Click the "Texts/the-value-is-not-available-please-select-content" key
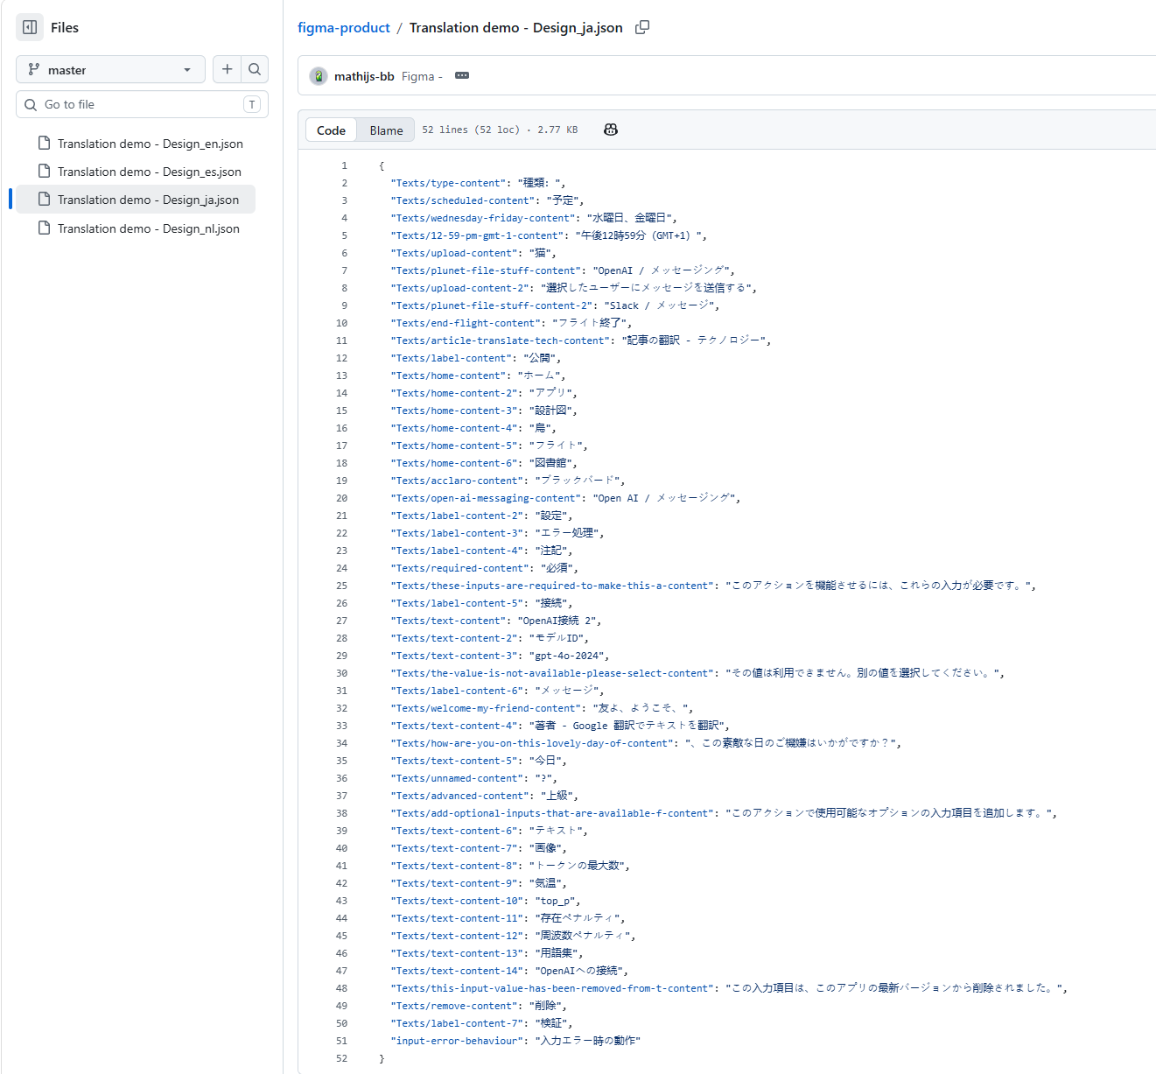This screenshot has width=1156, height=1074. point(554,673)
